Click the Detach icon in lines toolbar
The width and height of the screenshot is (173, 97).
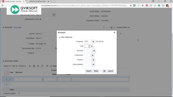51,66
